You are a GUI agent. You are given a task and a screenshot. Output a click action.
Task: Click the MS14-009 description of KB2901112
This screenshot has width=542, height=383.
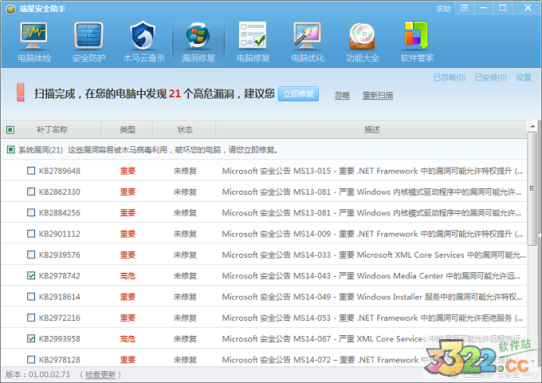373,234
